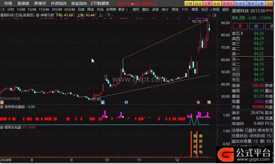Click the 换手 value 39.47%

pyautogui.click(x=257, y=113)
